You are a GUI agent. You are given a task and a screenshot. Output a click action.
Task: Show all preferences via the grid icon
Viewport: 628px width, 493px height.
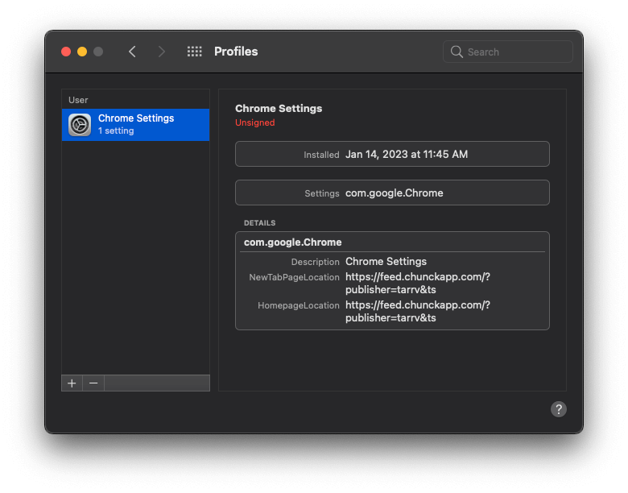click(x=195, y=52)
